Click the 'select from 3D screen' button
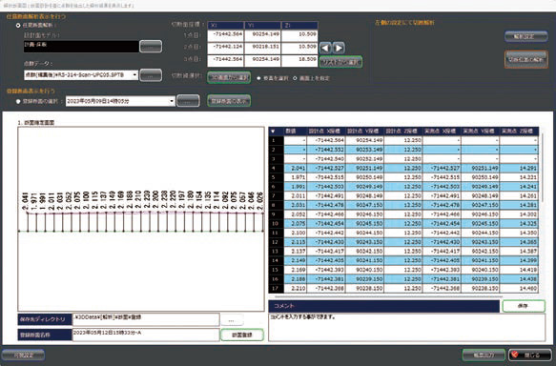This screenshot has height=366, width=556. [229, 77]
